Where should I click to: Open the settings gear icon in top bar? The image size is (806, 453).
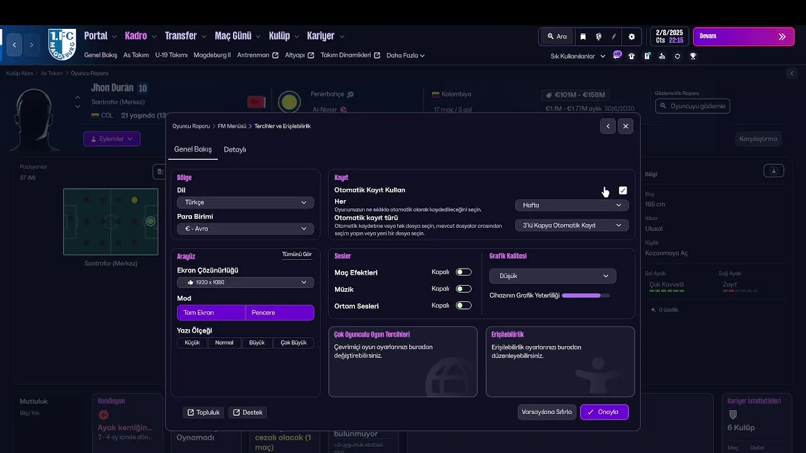coord(632,36)
